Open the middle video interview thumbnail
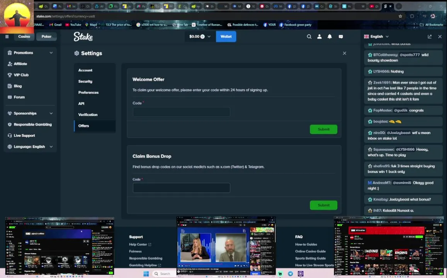The image size is (447, 278). pos(226,245)
